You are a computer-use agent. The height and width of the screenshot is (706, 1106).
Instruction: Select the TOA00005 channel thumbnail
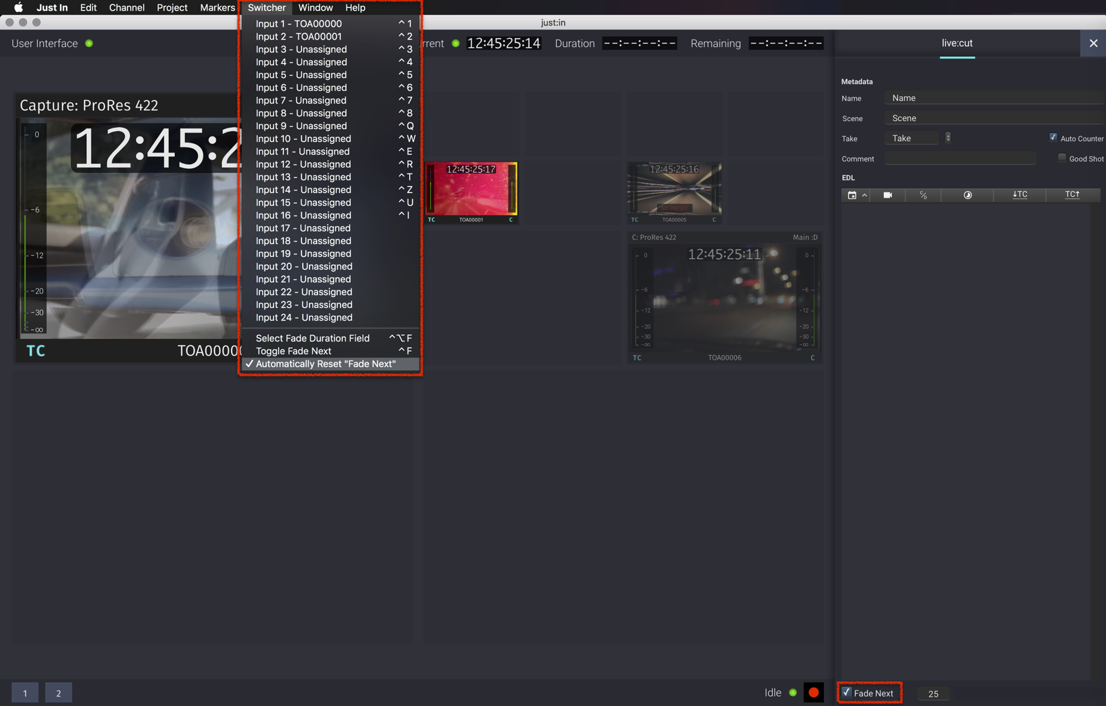674,193
